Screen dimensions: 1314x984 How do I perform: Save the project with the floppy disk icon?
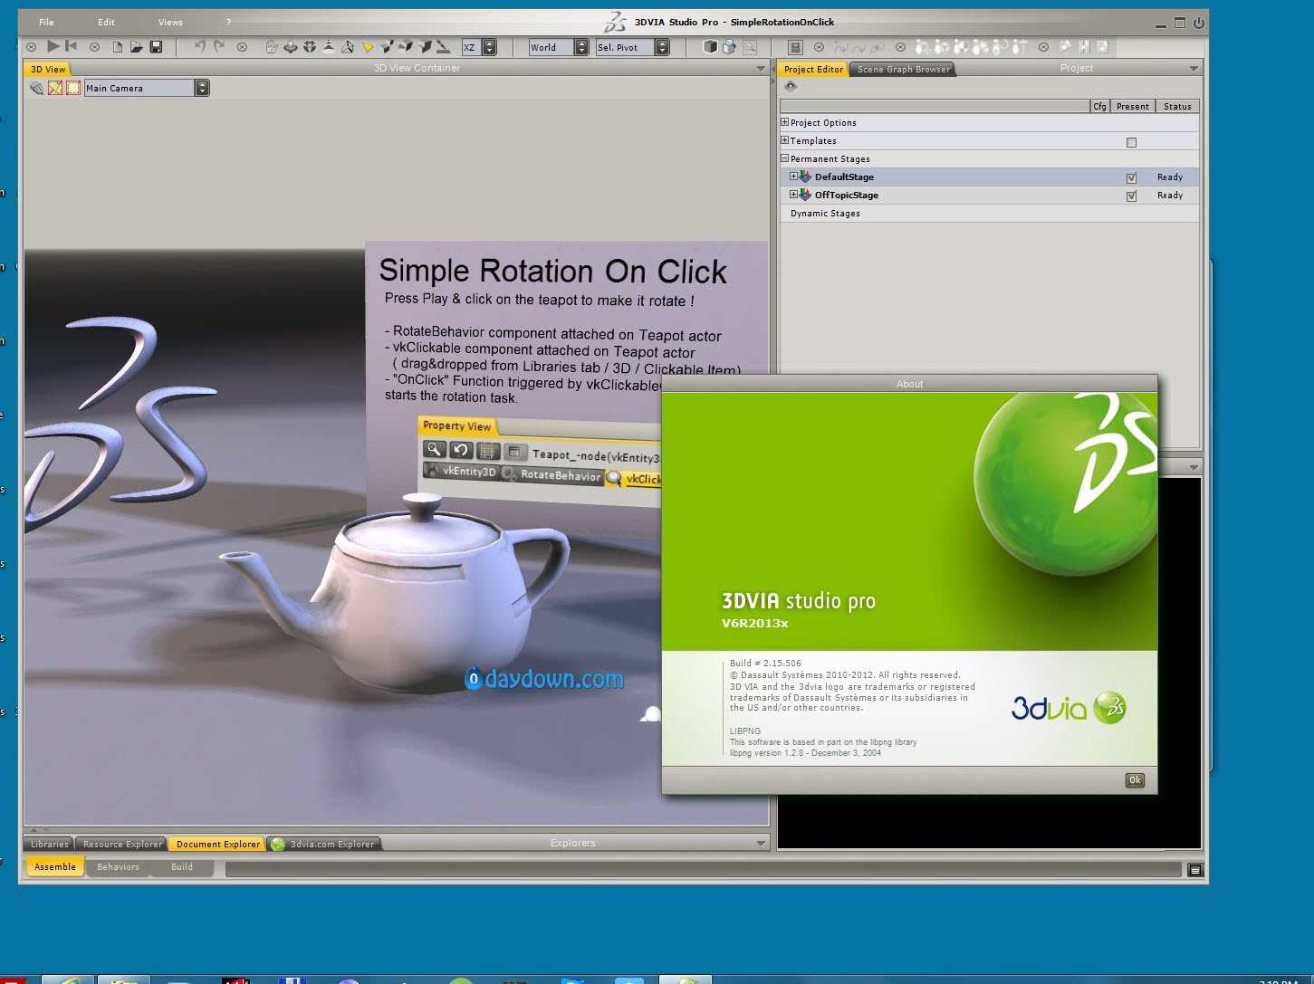click(156, 47)
